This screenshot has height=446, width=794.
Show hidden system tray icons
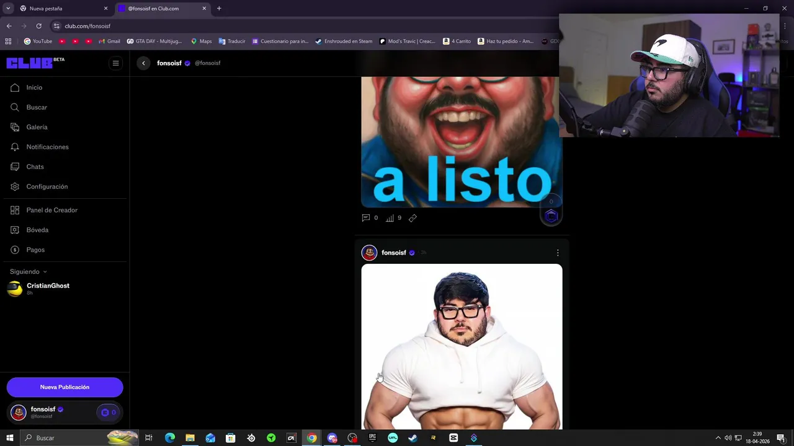click(x=718, y=438)
